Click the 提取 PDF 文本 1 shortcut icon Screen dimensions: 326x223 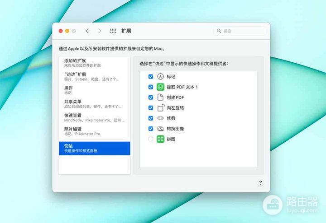point(160,87)
